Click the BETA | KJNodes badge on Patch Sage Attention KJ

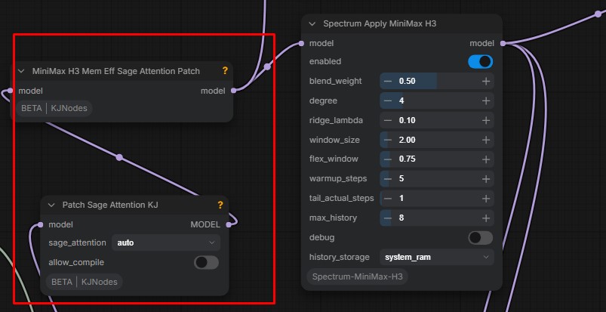click(85, 282)
